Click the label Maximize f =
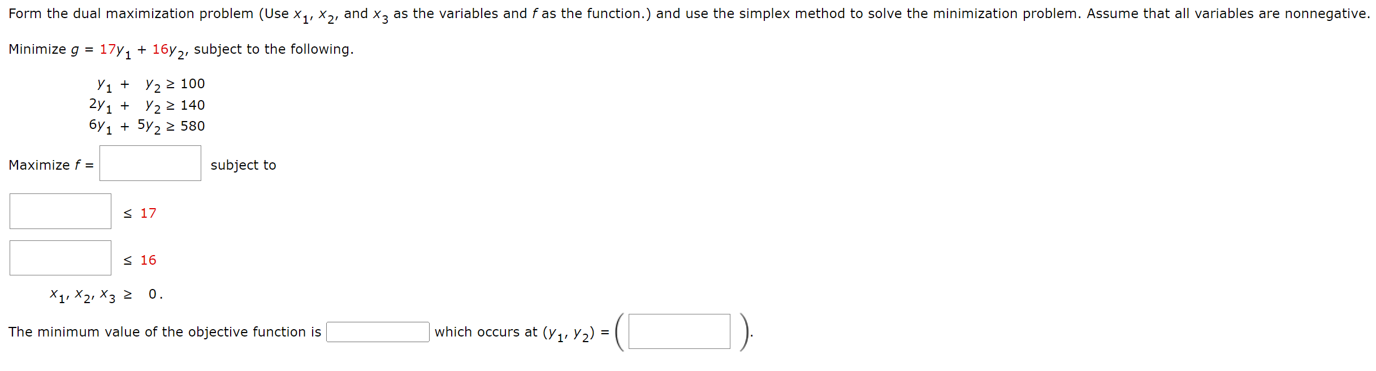This screenshot has width=1376, height=371. tap(52, 165)
